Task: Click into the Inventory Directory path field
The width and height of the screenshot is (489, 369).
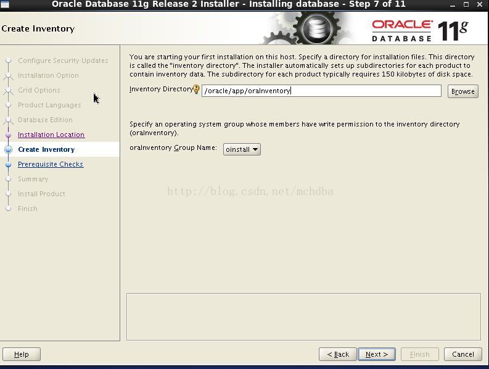Action: point(321,91)
